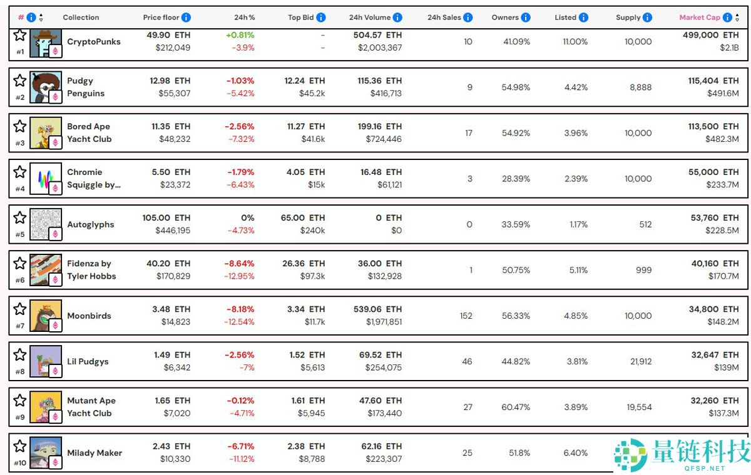The image size is (751, 475).
Task: Click the info icon next to 24h Sales
Action: (x=467, y=17)
